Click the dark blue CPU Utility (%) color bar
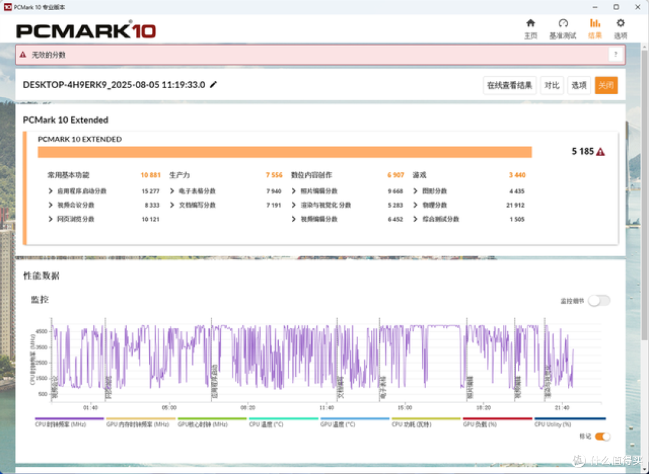This screenshot has width=649, height=474. (x=570, y=418)
